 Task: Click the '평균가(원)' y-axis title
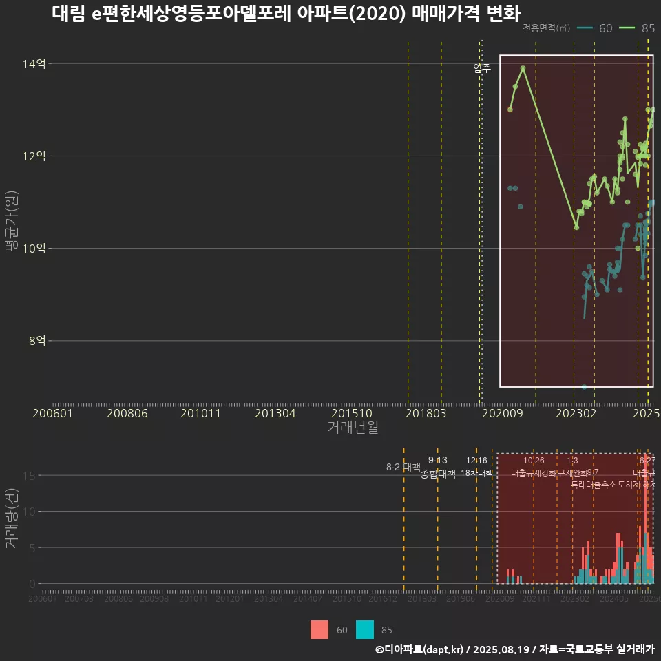tap(12, 221)
